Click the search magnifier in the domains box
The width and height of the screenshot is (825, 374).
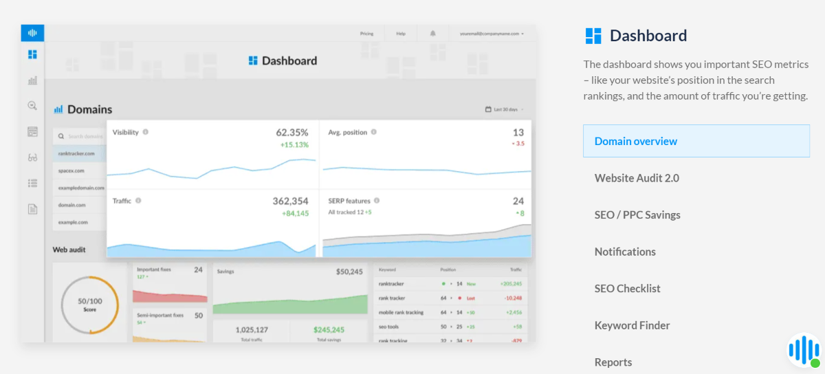click(x=61, y=136)
